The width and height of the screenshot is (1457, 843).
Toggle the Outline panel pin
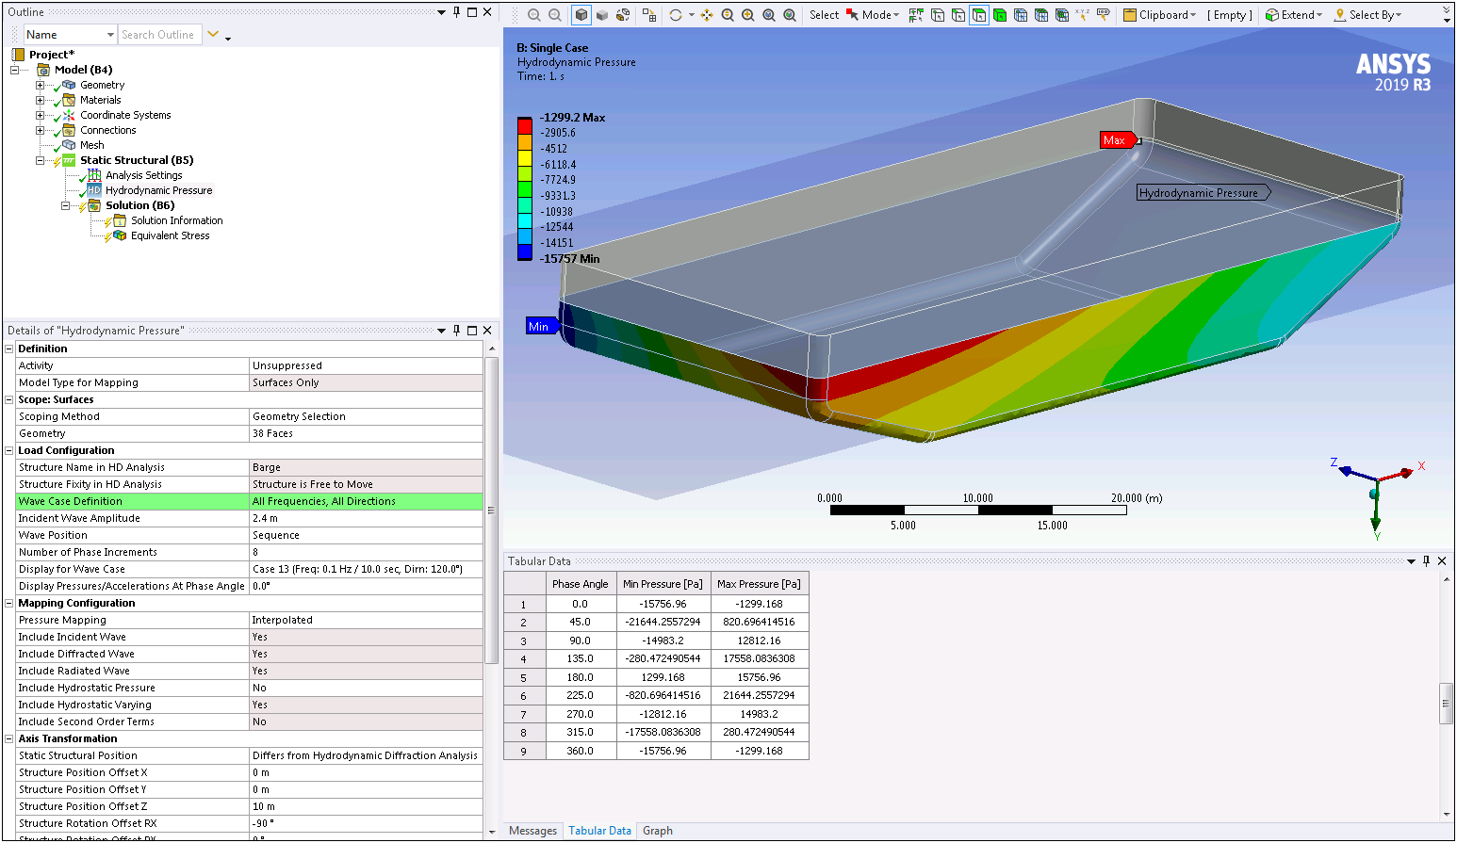(457, 12)
